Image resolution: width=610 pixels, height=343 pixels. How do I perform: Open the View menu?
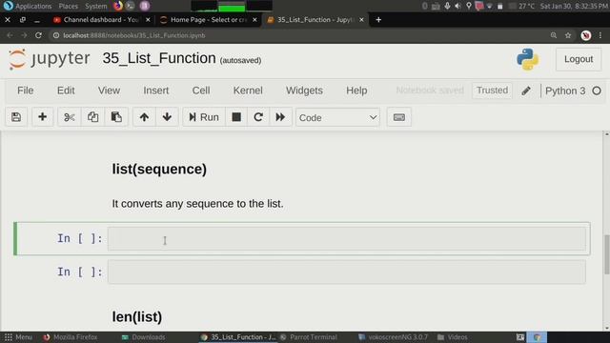click(109, 91)
